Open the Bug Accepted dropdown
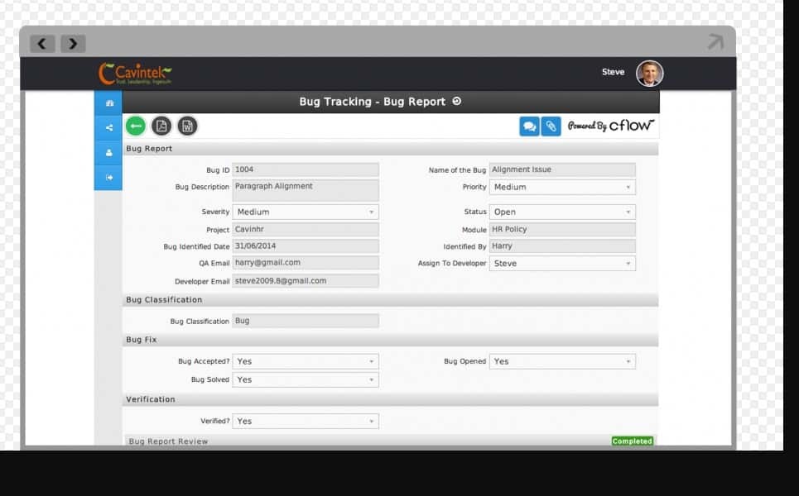This screenshot has width=799, height=496. (x=306, y=361)
